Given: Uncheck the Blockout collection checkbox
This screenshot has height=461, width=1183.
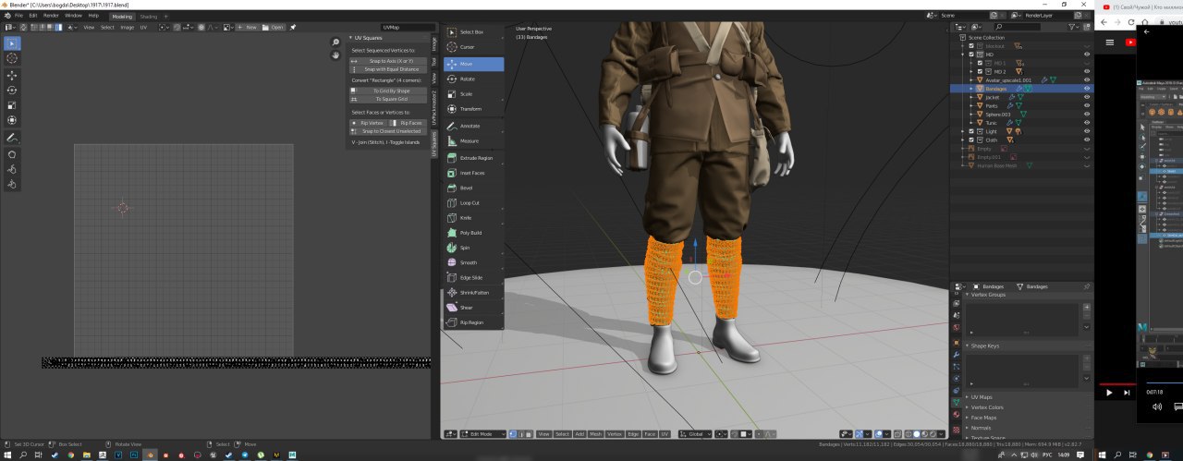Looking at the screenshot, I should (x=970, y=45).
